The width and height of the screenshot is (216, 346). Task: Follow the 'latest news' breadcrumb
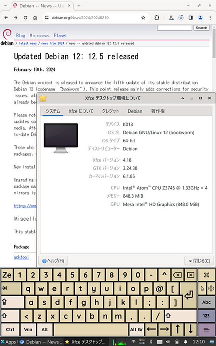click(x=28, y=43)
